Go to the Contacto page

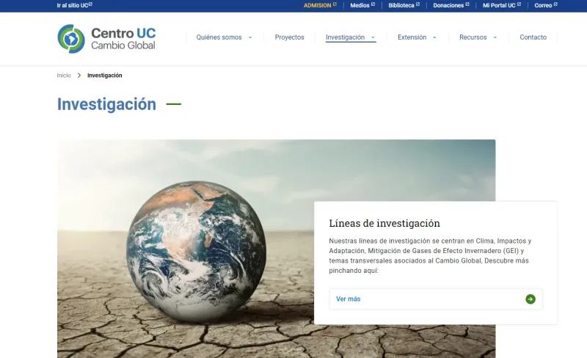tap(533, 37)
